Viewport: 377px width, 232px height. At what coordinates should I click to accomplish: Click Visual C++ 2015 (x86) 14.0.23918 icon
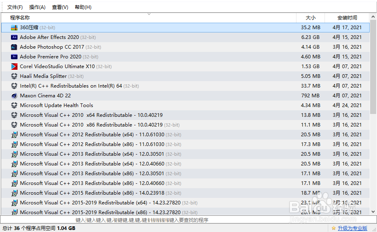pyautogui.click(x=14, y=193)
